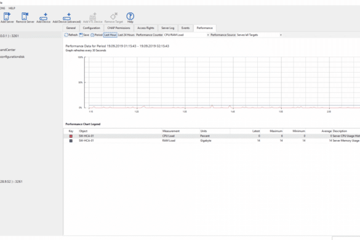
Task: Click the Add Device toolbar icon
Action: [x=43, y=18]
